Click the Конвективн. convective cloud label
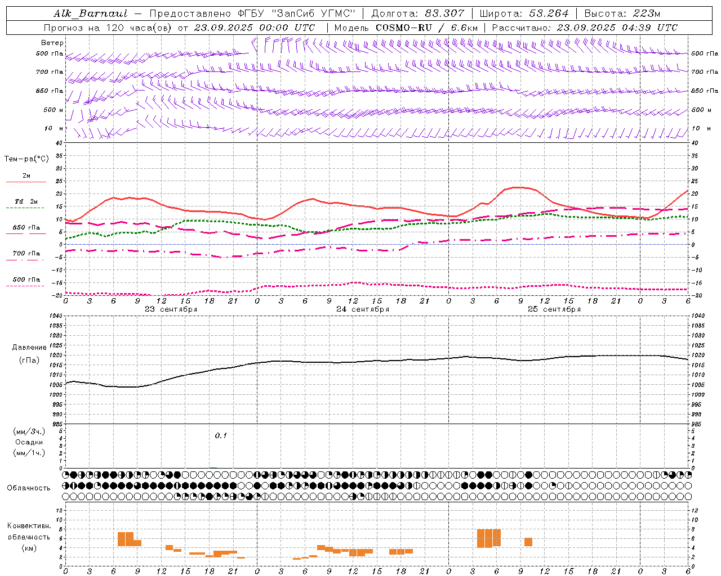 29,526
